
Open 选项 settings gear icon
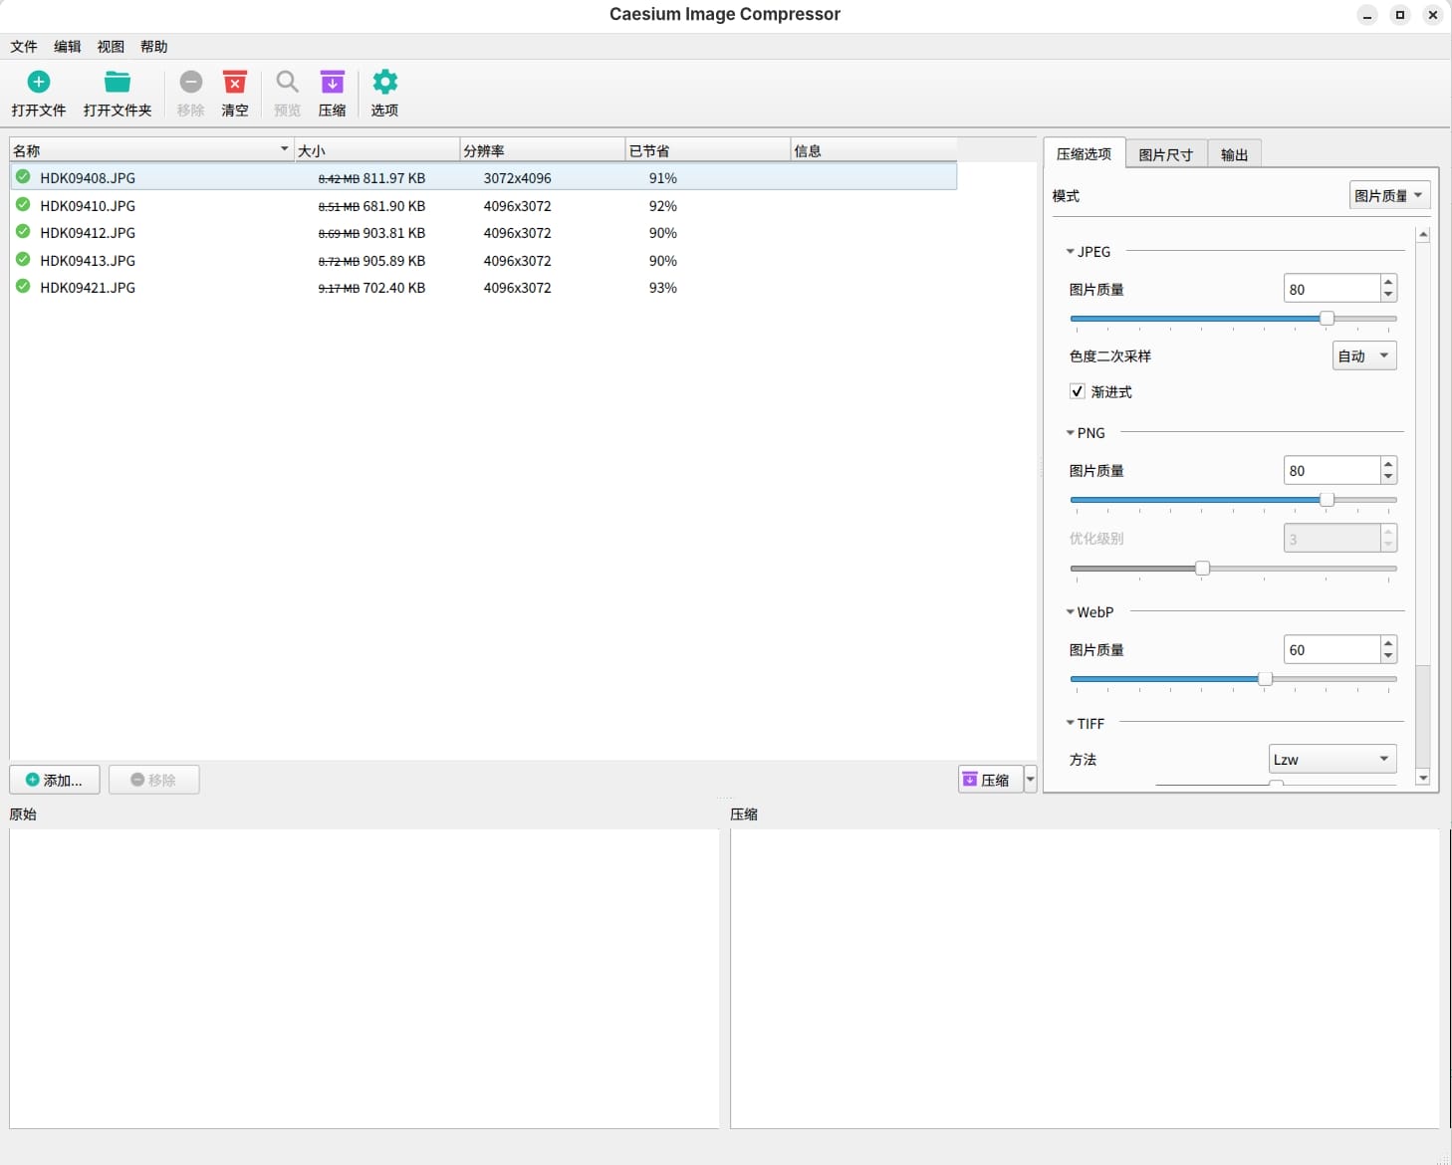(384, 82)
